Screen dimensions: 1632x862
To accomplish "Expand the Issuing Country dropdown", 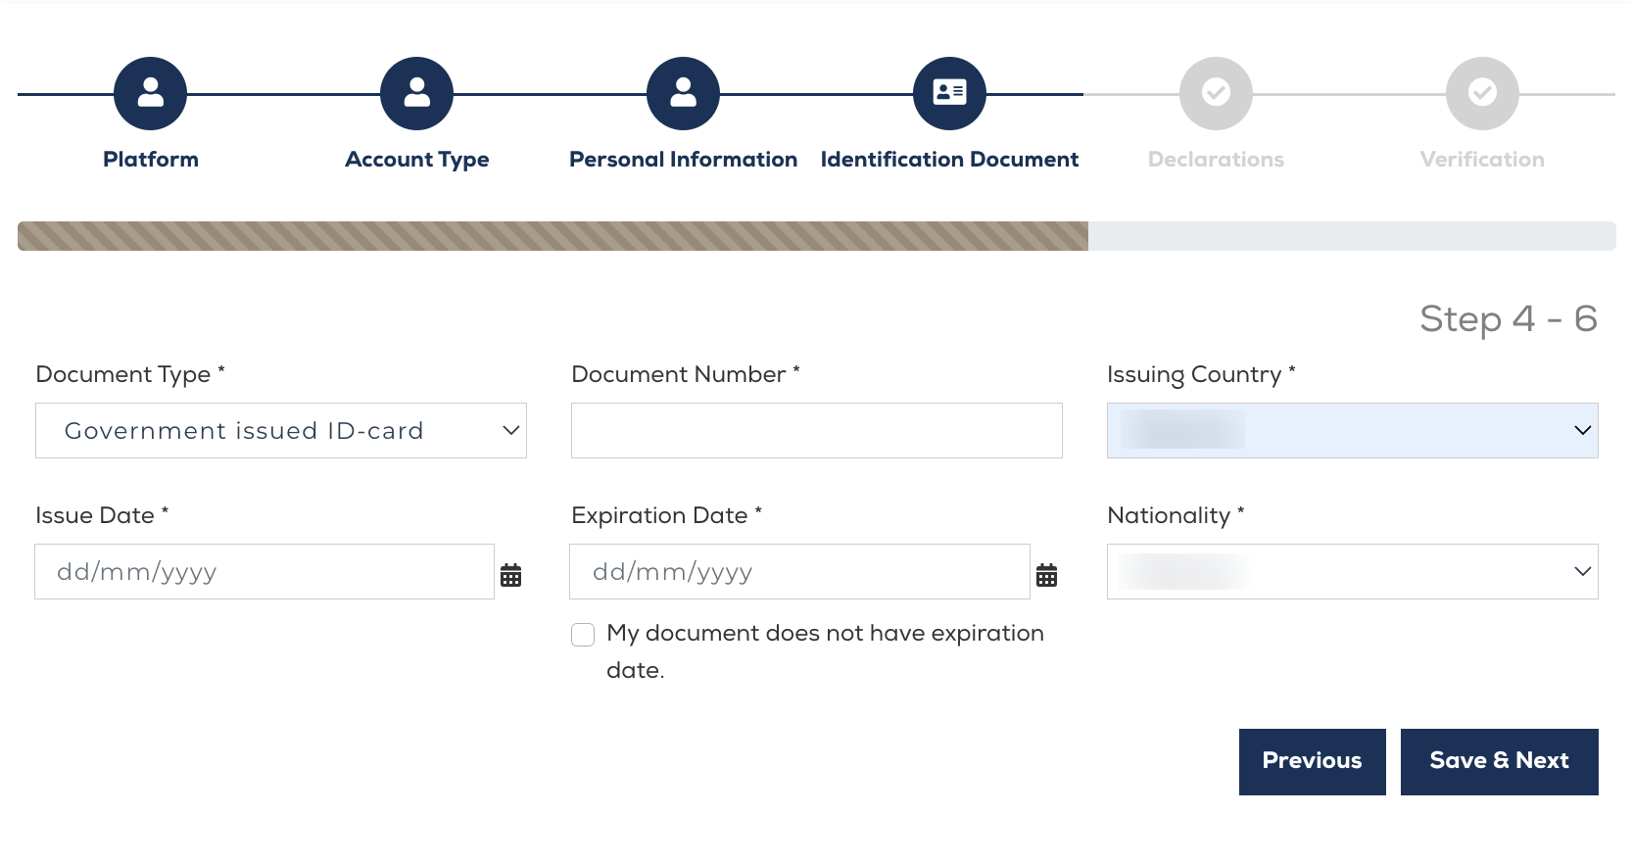I will point(1352,431).
